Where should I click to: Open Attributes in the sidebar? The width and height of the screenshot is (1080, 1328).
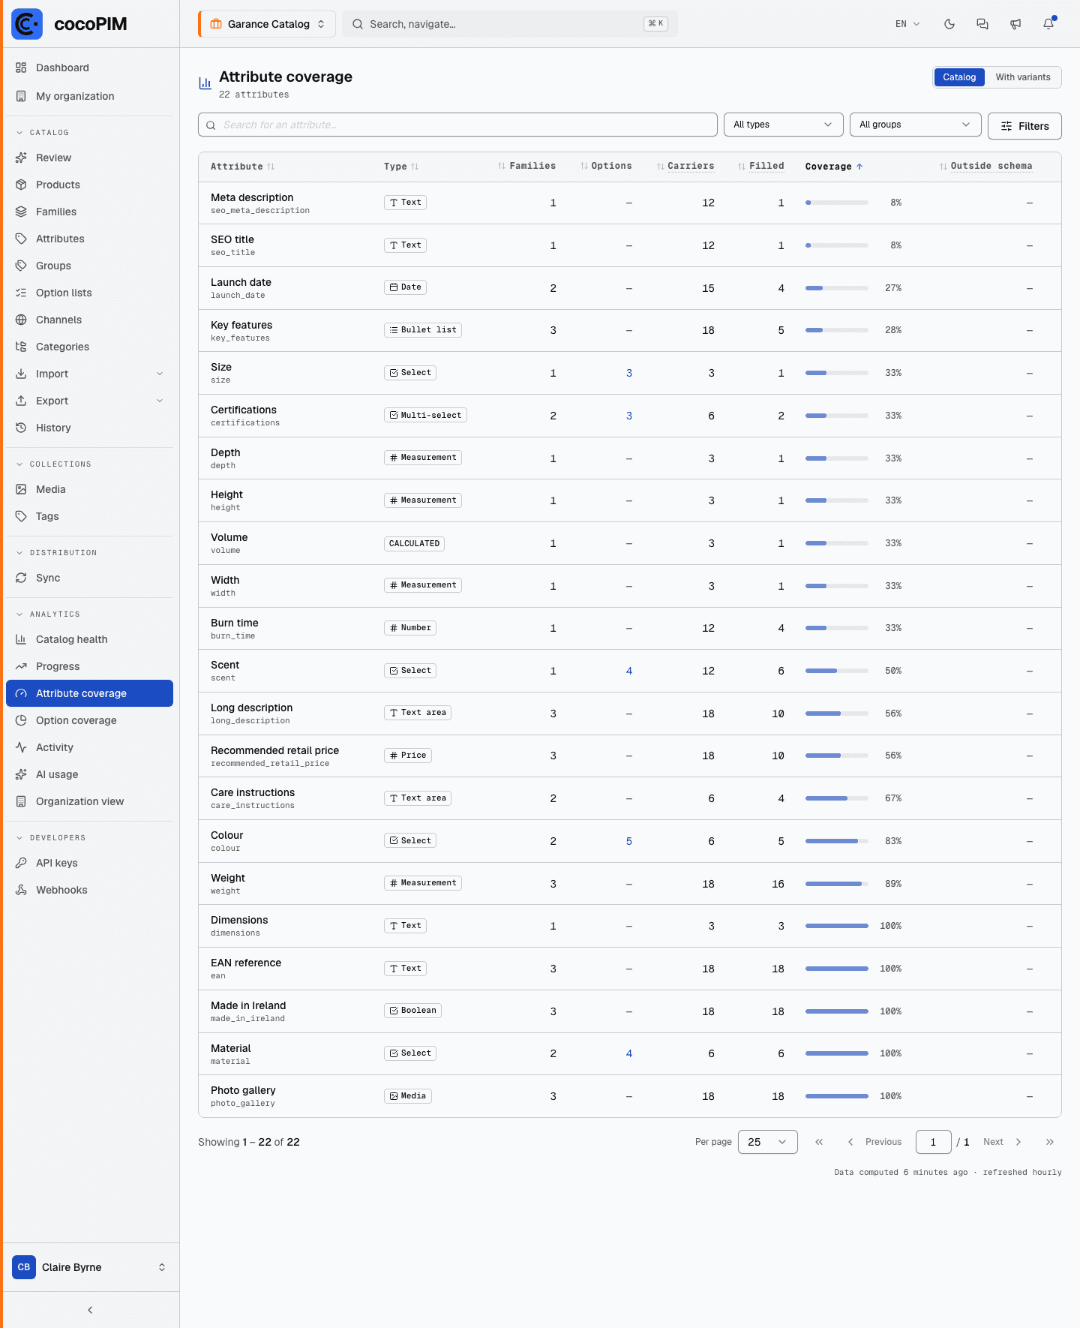click(x=89, y=239)
